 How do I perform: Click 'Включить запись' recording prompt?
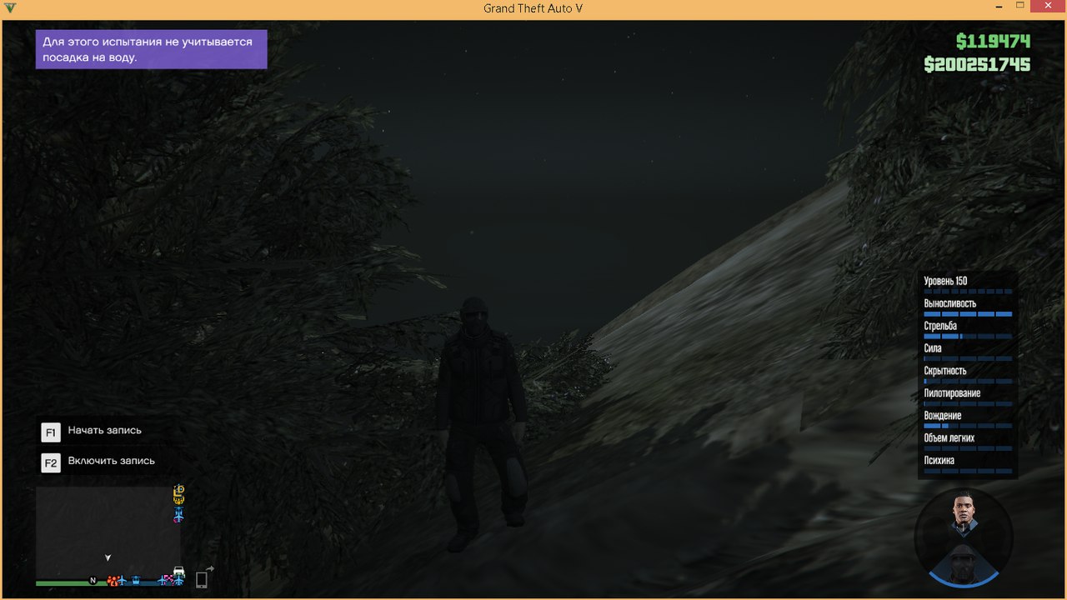pos(112,461)
